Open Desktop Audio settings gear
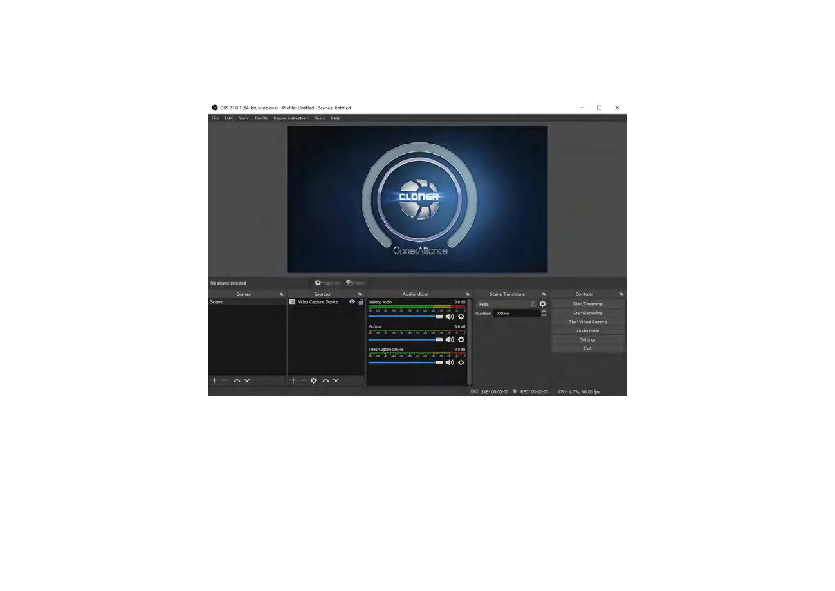The height and width of the screenshot is (591, 835). tap(461, 316)
